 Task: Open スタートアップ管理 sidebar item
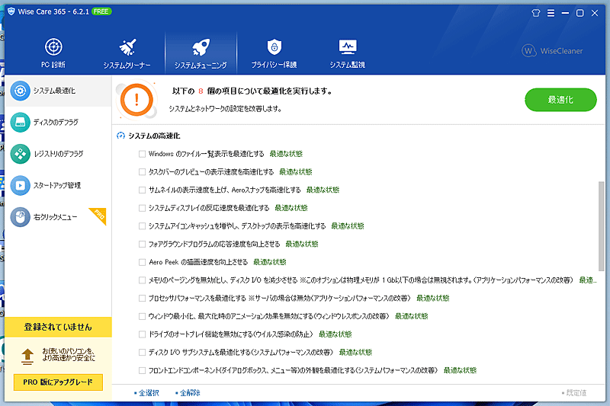point(58,185)
